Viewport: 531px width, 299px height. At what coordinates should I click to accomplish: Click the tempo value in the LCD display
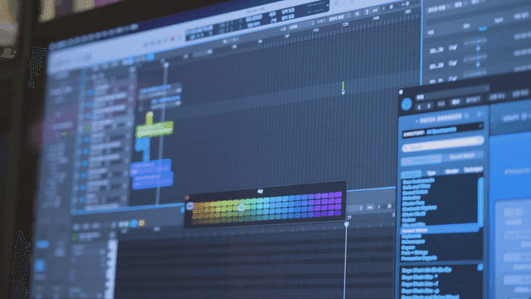pos(254,17)
